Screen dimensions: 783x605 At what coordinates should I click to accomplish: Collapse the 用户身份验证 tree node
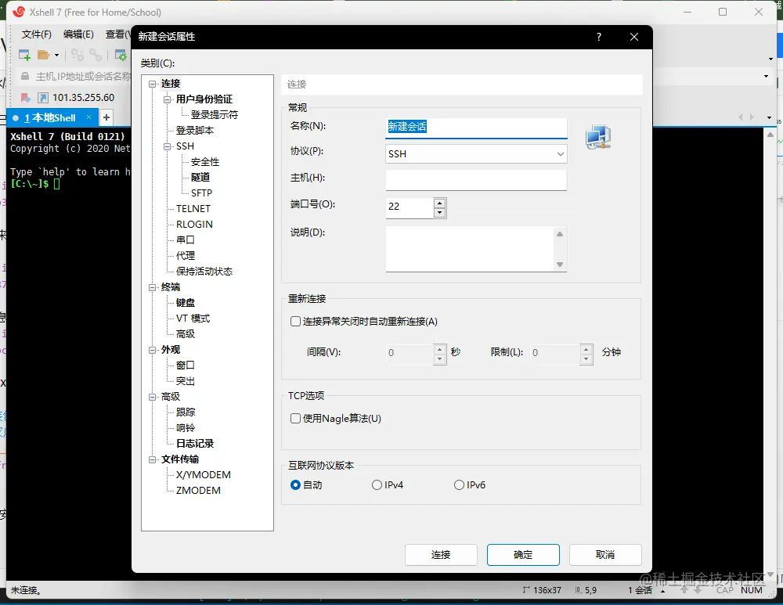click(168, 99)
